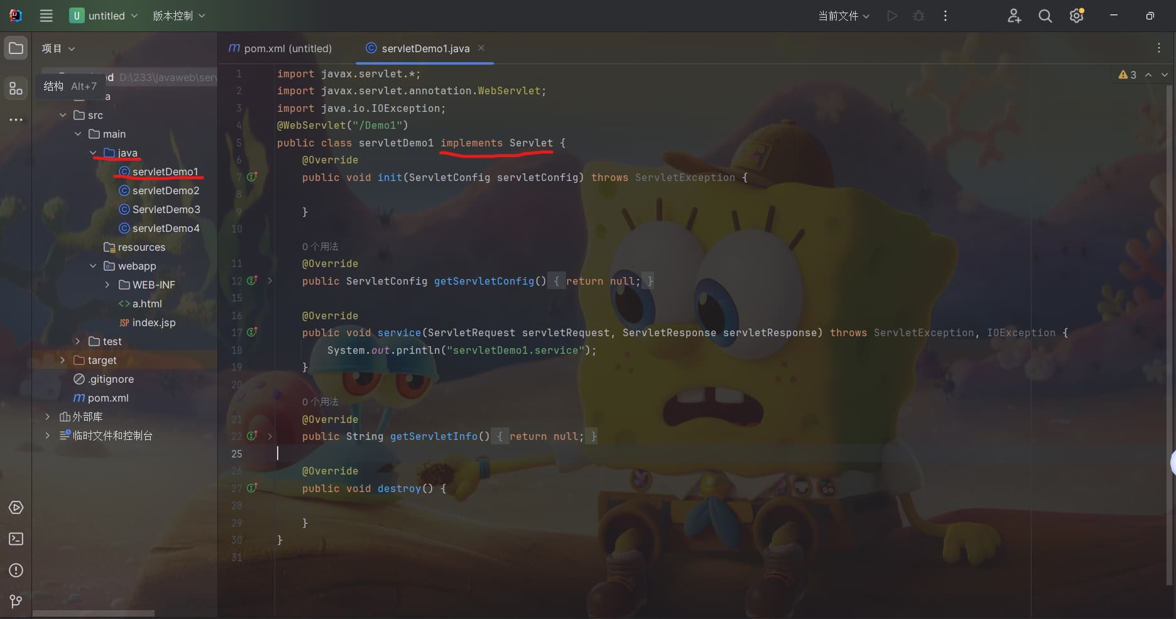The height and width of the screenshot is (619, 1176).
Task: Click the project panel horizontal scrollbar
Action: pyautogui.click(x=93, y=613)
